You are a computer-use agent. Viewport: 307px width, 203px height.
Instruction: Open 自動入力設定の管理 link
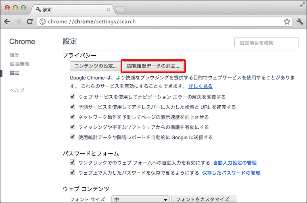point(235,163)
